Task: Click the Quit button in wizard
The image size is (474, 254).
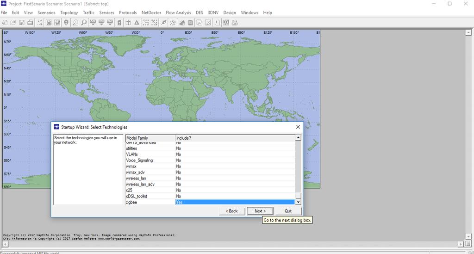Action: click(x=288, y=211)
